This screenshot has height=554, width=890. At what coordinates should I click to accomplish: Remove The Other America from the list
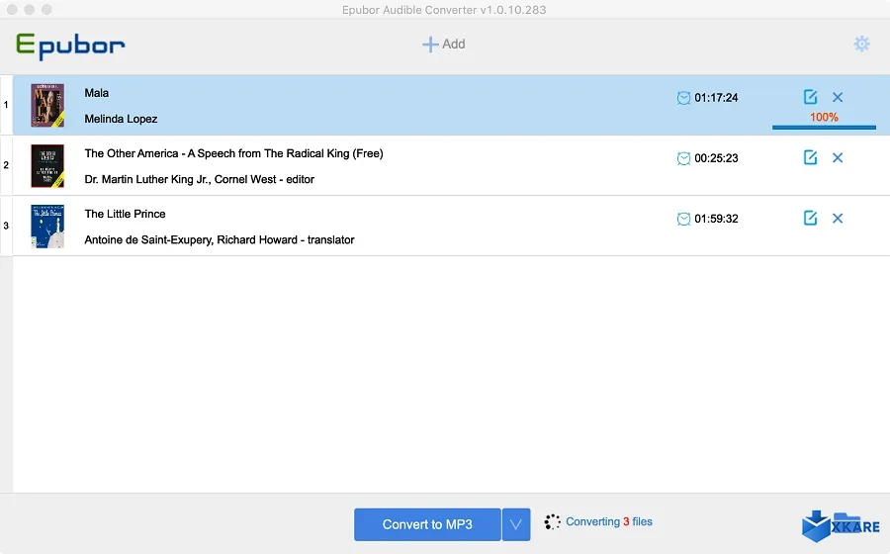click(838, 158)
